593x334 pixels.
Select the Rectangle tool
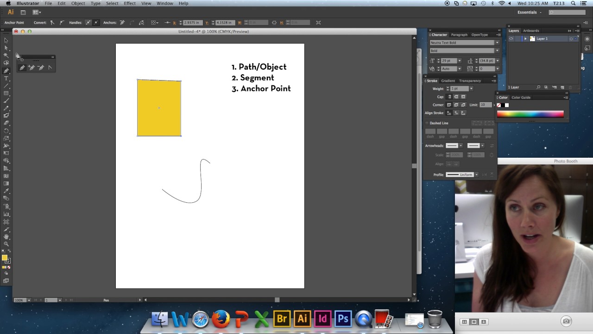[x=6, y=93]
